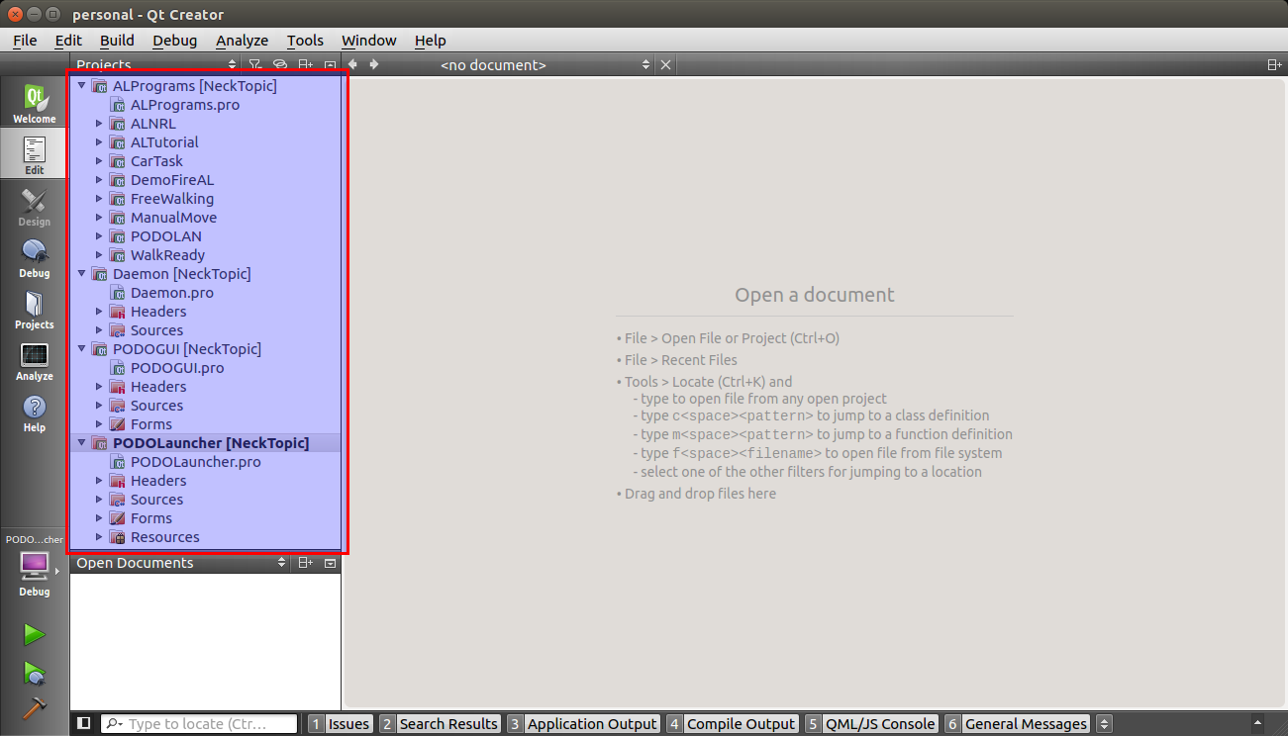Switch to Analyze mode

tap(34, 360)
